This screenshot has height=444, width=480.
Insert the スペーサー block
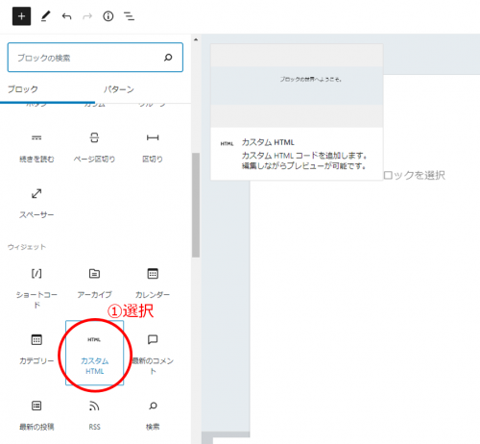coord(36,203)
